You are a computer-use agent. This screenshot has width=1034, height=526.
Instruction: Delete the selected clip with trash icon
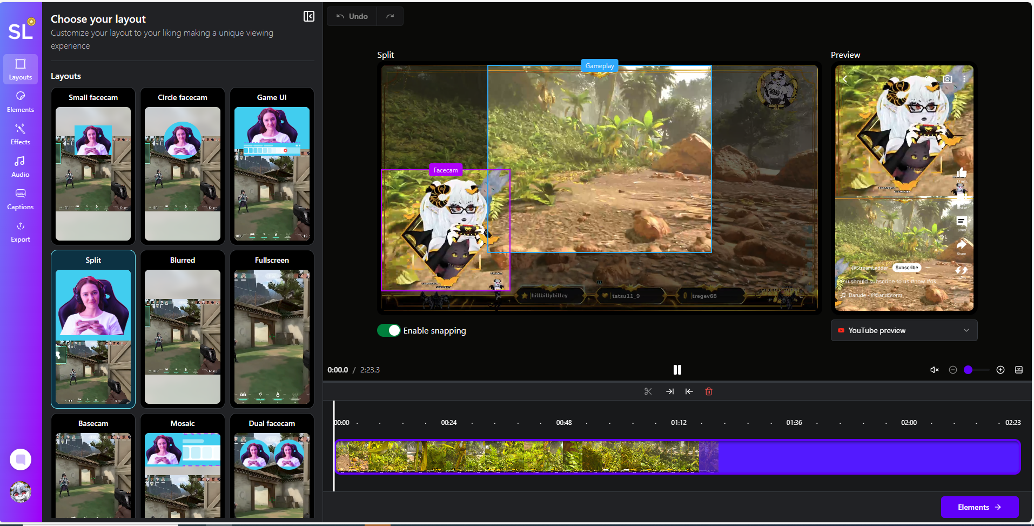709,391
